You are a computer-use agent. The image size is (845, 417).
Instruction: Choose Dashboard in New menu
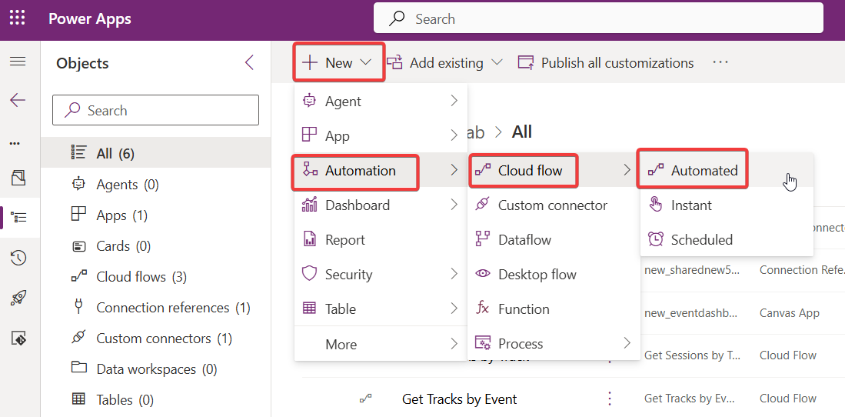[381, 205]
